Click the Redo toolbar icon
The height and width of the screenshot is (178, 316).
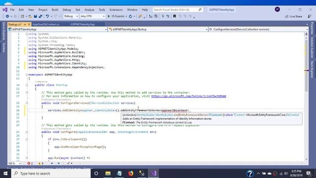click(55, 16)
